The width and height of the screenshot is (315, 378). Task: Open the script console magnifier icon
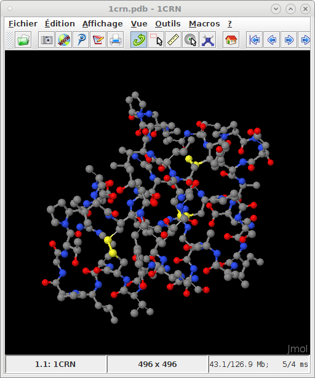pyautogui.click(x=81, y=40)
